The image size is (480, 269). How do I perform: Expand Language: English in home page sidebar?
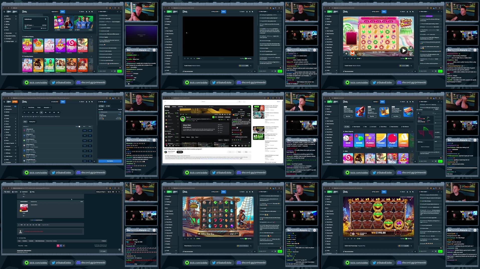[x=10, y=41]
